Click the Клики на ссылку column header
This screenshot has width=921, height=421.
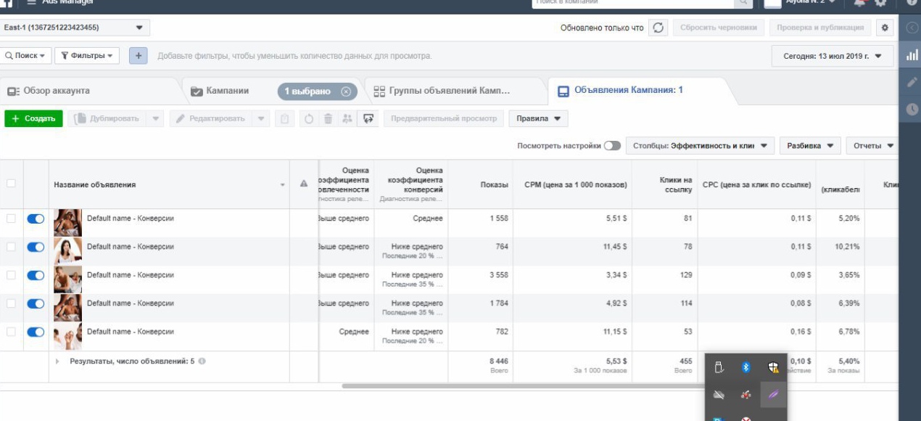[x=664, y=184]
